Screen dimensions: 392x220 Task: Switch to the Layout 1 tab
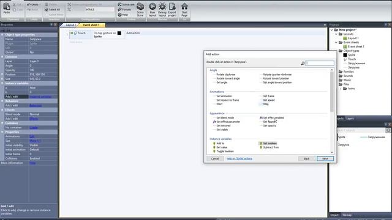(70, 25)
